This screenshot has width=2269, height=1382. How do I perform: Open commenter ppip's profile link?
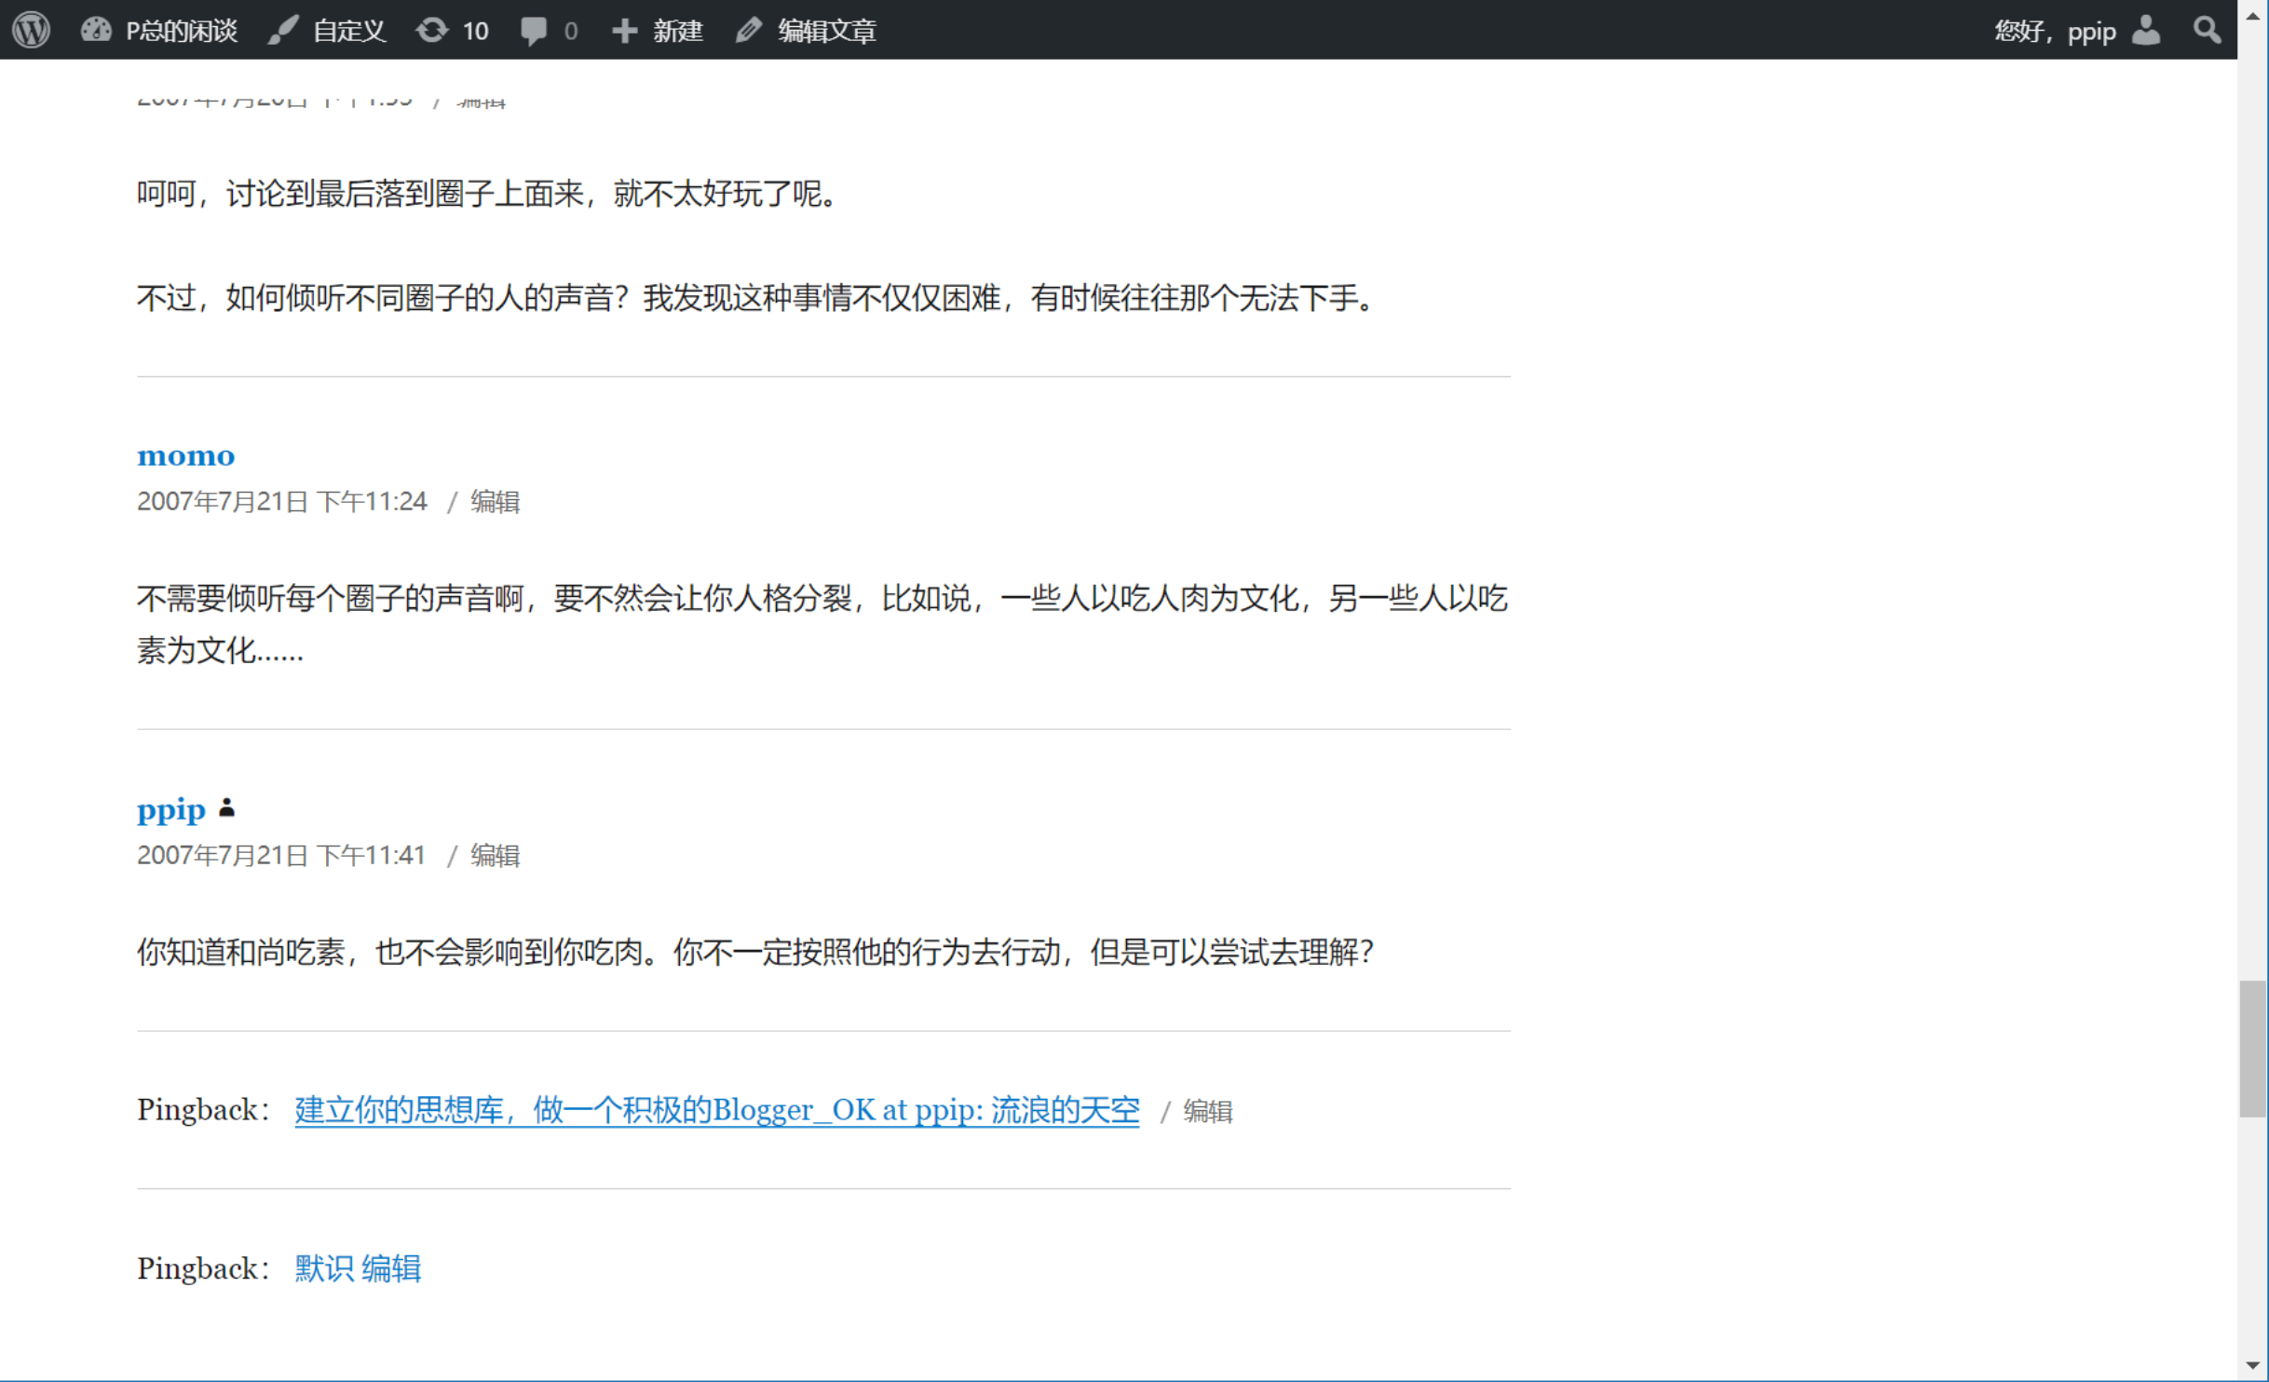[x=170, y=808]
